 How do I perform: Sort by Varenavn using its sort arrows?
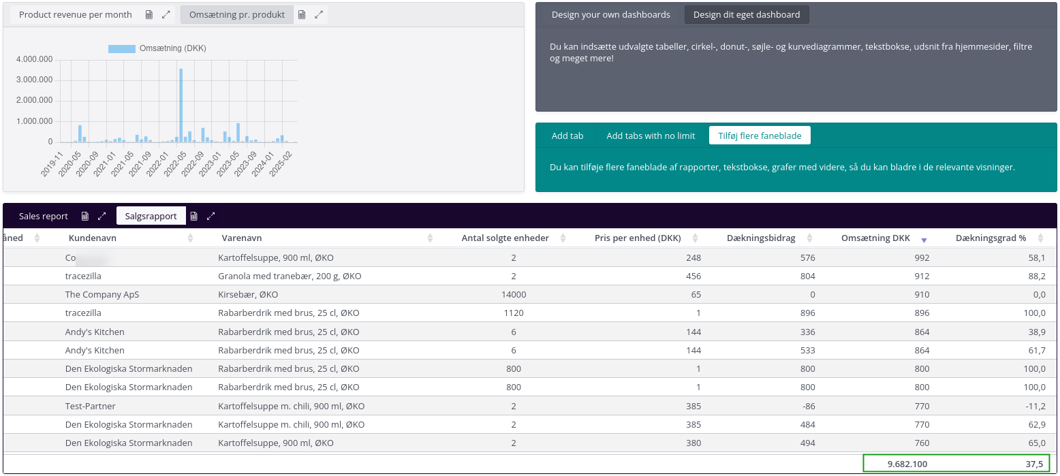(430, 238)
